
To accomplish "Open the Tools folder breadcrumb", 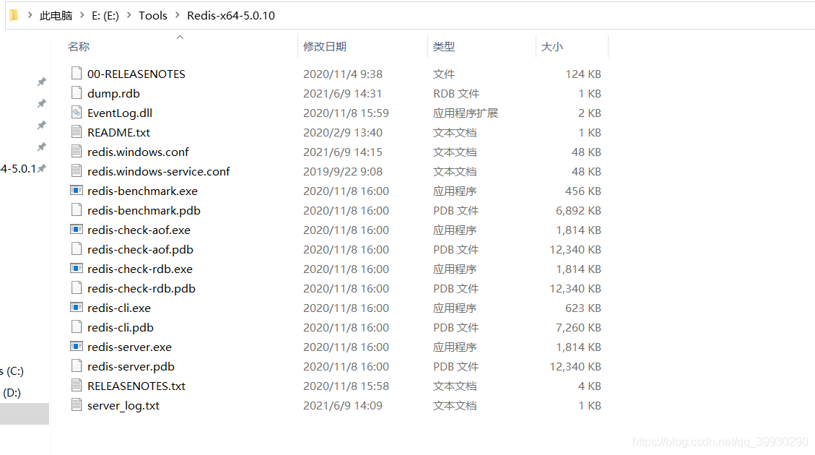I will [x=153, y=16].
